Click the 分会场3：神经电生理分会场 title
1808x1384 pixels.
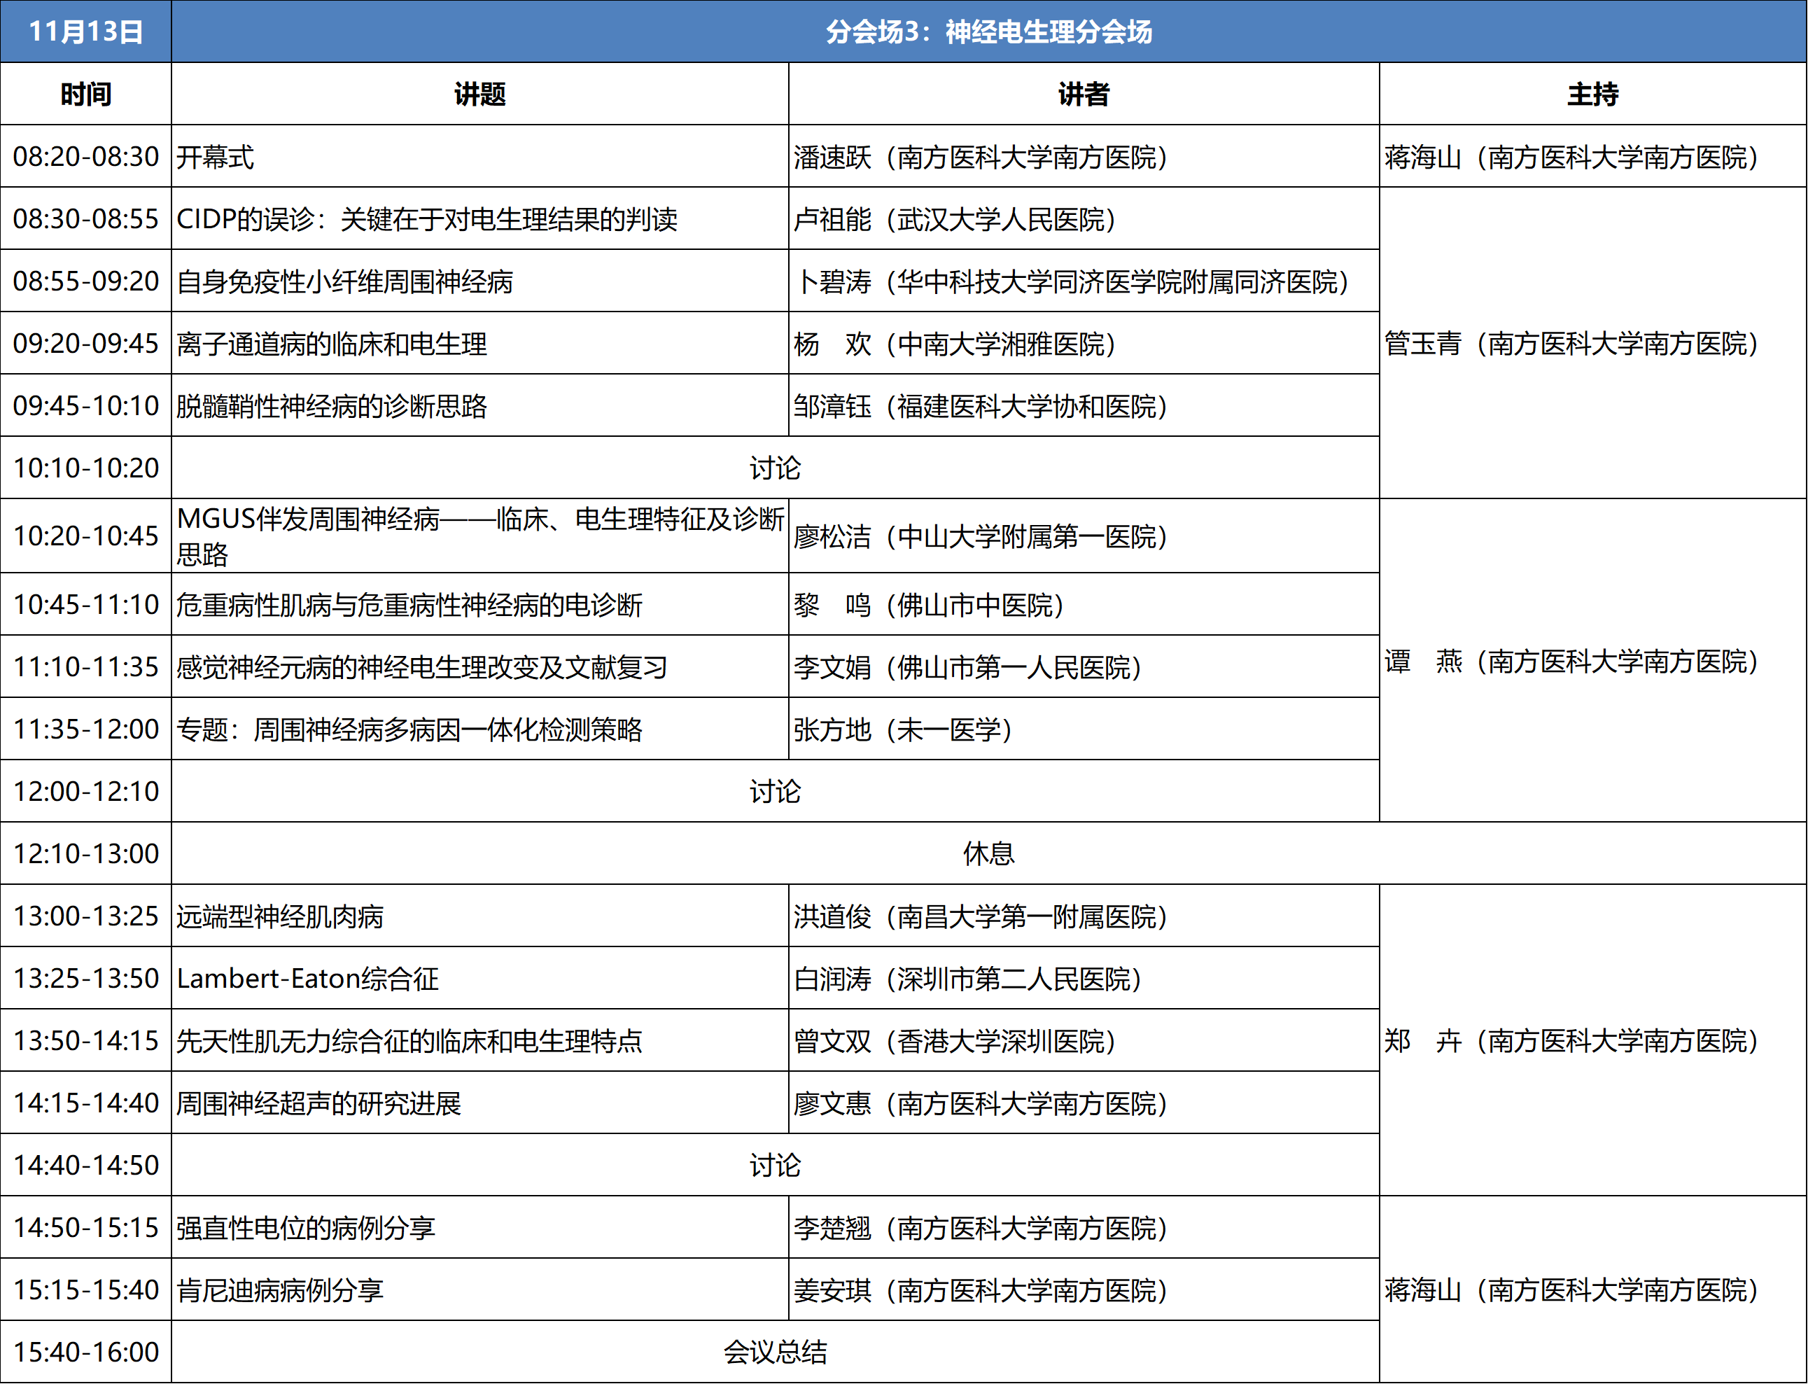988,32
